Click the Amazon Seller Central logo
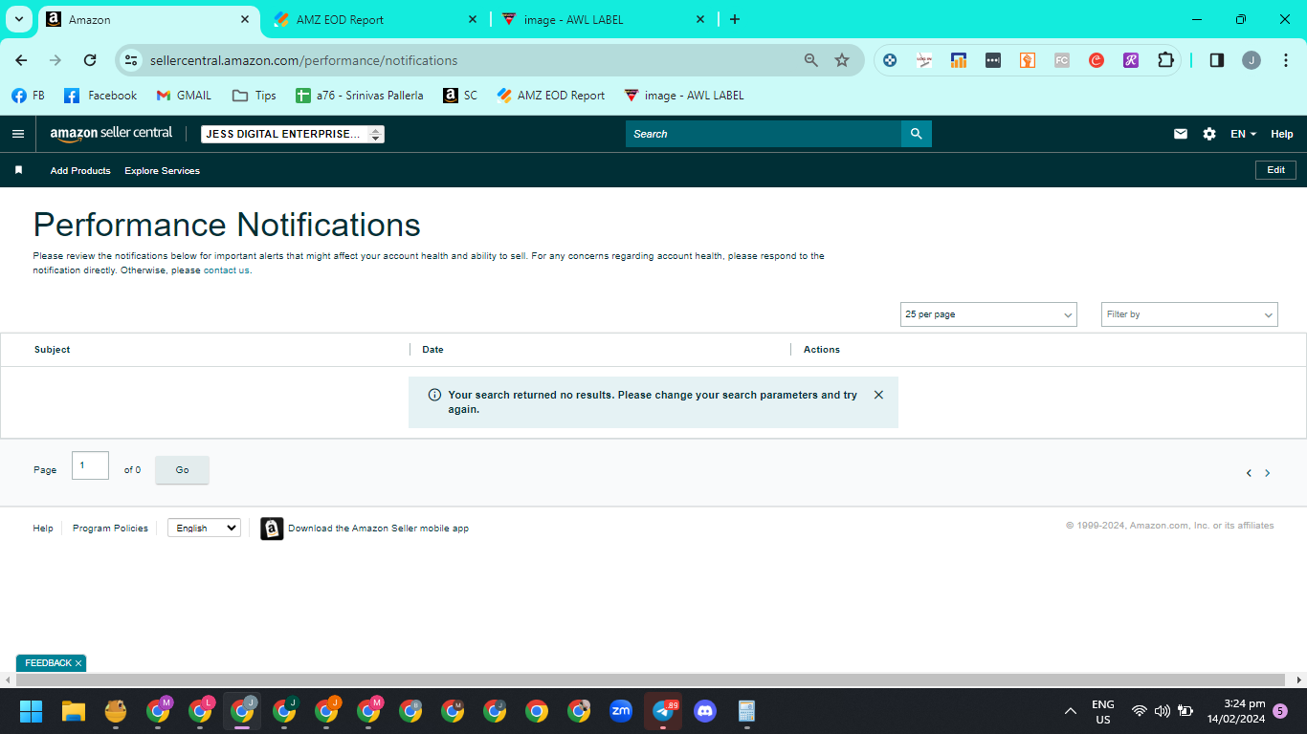 click(111, 134)
